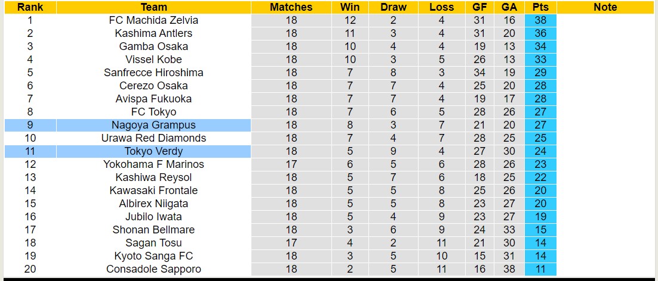Select the Gamba Osaka team name
Screen dimensions: 658x281
(153, 46)
